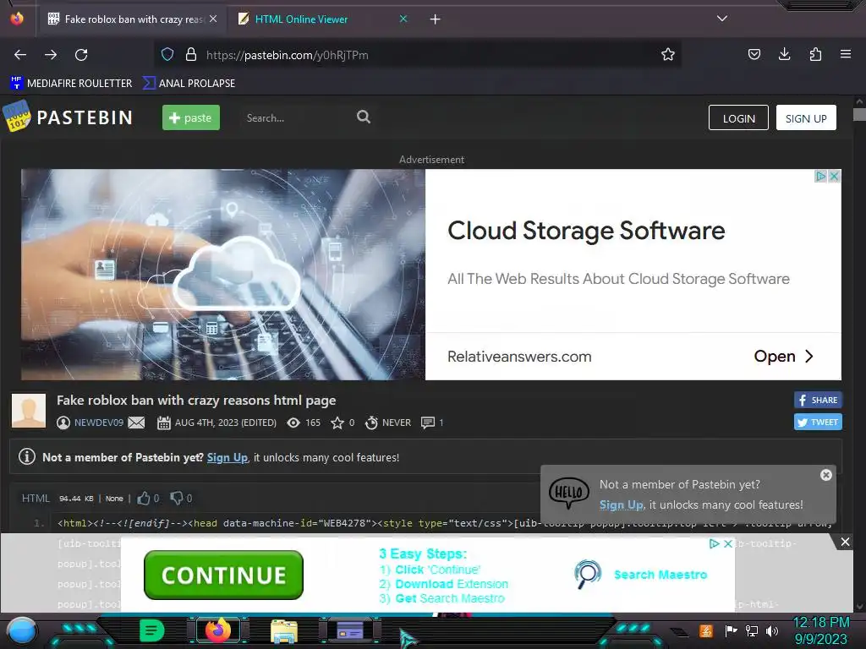The height and width of the screenshot is (649, 866).
Task: Open the LOGIN page
Action: [738, 117]
